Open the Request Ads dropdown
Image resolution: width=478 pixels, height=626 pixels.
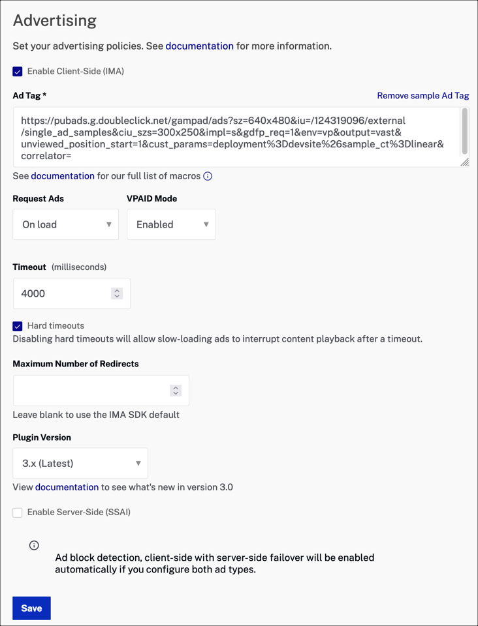tap(66, 224)
